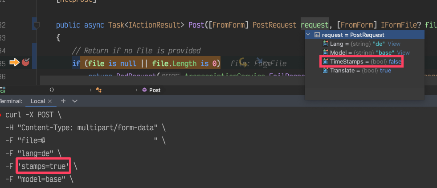The width and height of the screenshot is (437, 188).
Task: Click the property icon next to Model
Action: click(325, 52)
